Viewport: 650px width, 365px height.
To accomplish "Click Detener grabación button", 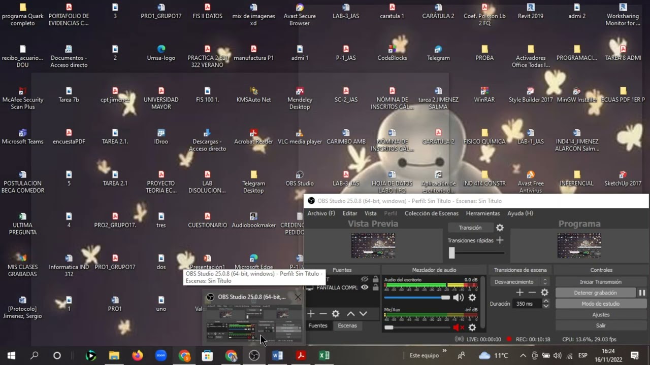I will [x=595, y=293].
